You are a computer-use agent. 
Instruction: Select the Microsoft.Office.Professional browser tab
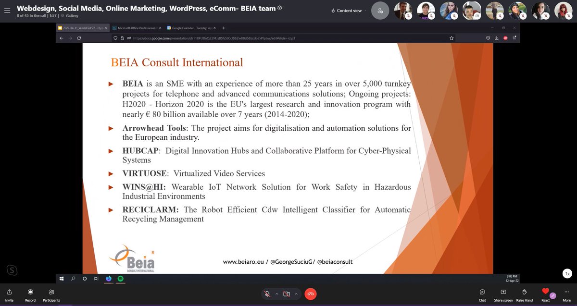(x=138, y=28)
